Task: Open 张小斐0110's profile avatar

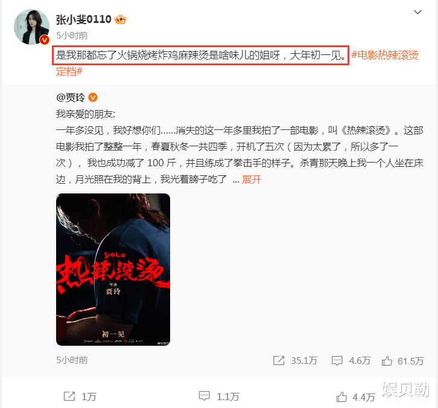Action: (x=31, y=27)
